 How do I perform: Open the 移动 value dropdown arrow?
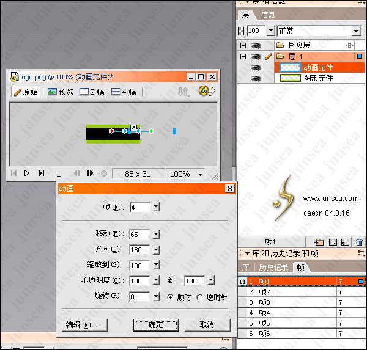[156, 234]
